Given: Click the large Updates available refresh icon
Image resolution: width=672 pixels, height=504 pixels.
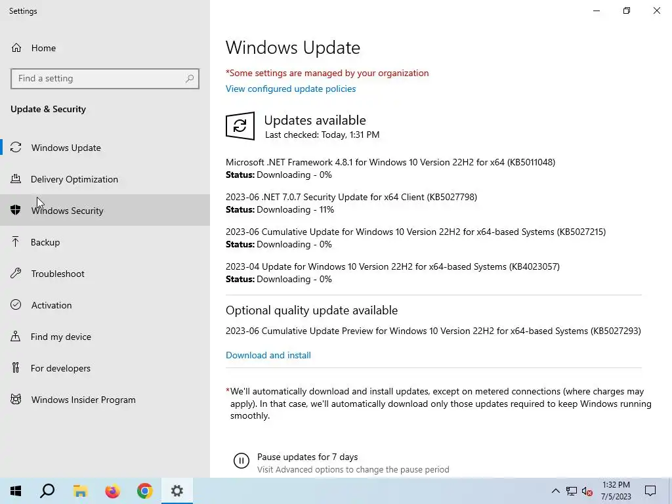Looking at the screenshot, I should click(x=240, y=125).
